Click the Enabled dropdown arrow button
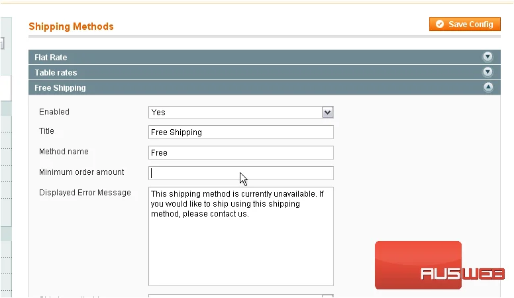The height and width of the screenshot is (298, 514). point(327,113)
